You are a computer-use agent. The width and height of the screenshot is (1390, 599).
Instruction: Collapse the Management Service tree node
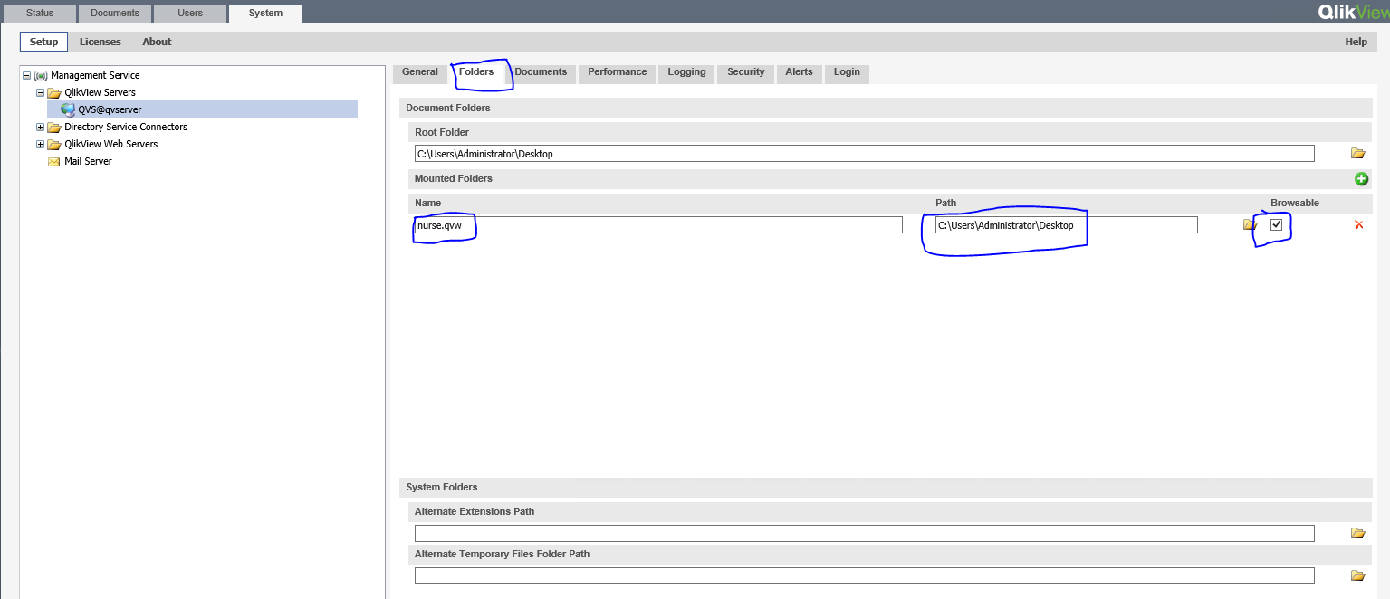tap(27, 76)
